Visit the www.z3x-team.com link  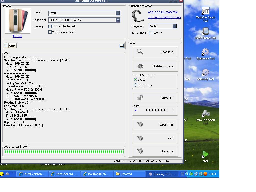point(163,12)
